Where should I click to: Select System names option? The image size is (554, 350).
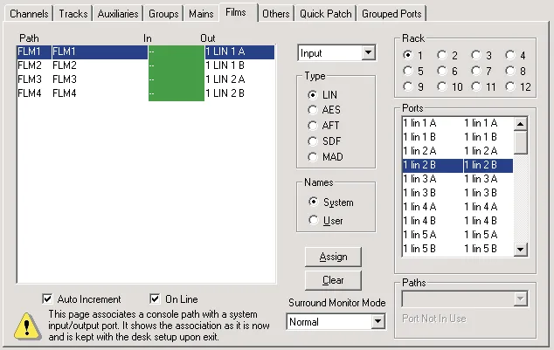(330, 202)
